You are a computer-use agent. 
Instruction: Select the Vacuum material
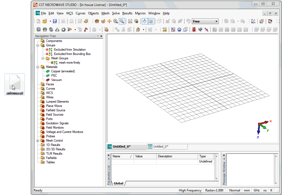56,80
